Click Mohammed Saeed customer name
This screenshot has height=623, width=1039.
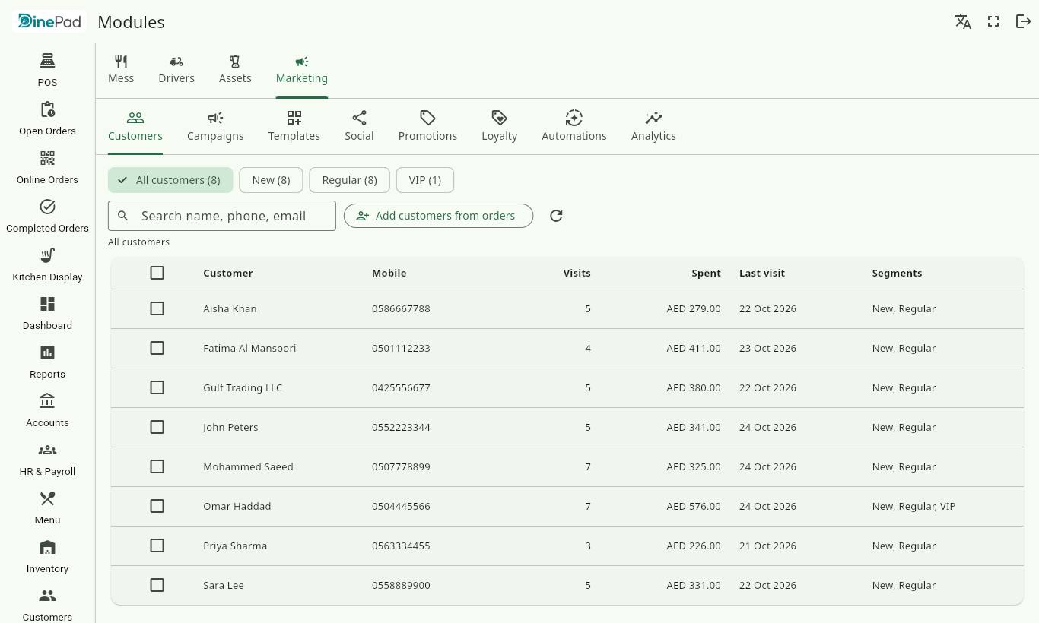(x=248, y=466)
